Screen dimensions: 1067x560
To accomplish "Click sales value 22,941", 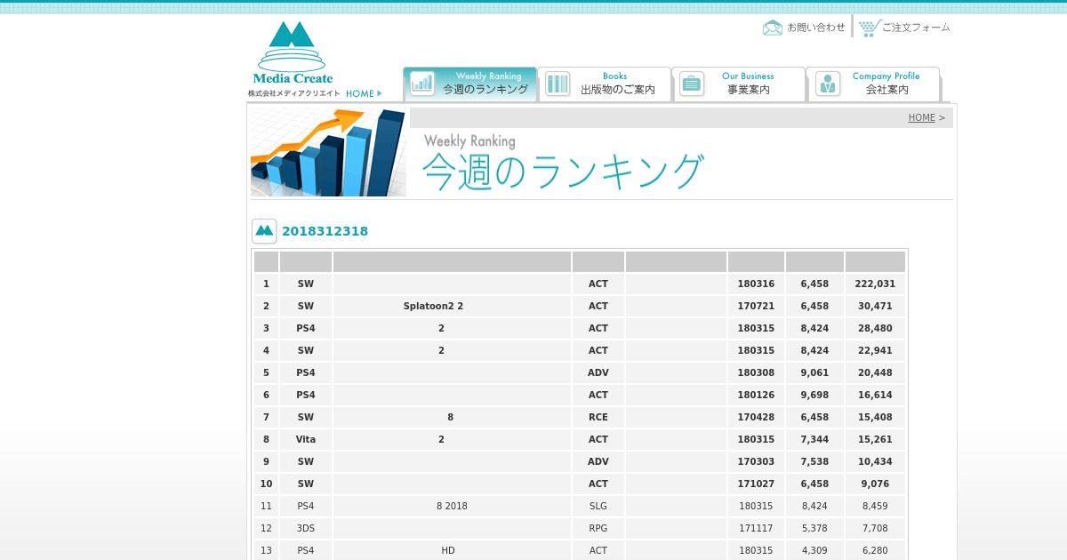I will coord(875,350).
